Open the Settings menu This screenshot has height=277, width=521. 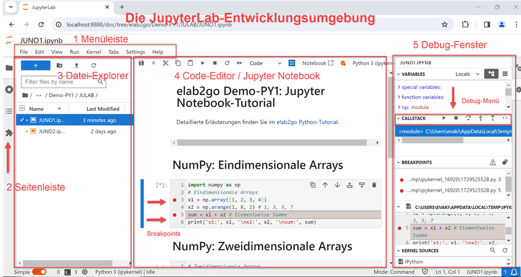coord(135,52)
